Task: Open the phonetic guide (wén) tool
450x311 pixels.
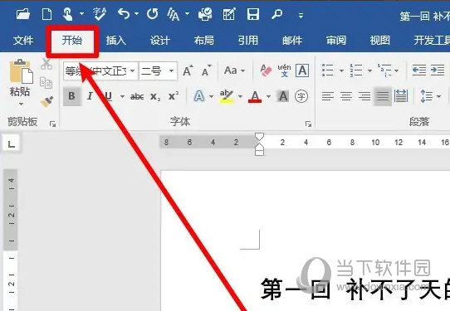Action: point(284,70)
